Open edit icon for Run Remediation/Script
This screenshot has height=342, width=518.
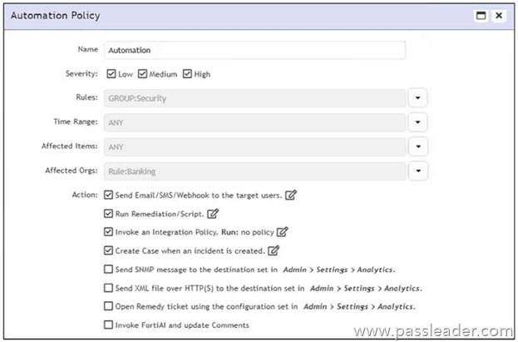click(x=211, y=214)
